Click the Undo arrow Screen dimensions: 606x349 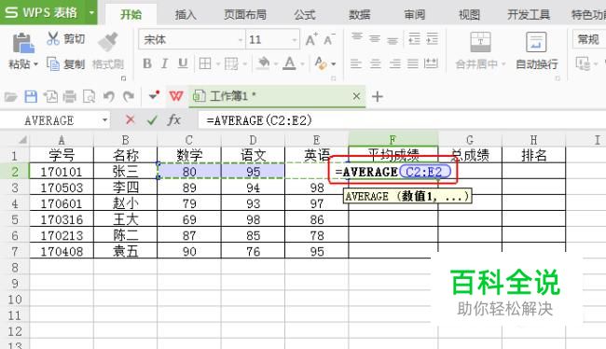pos(108,96)
